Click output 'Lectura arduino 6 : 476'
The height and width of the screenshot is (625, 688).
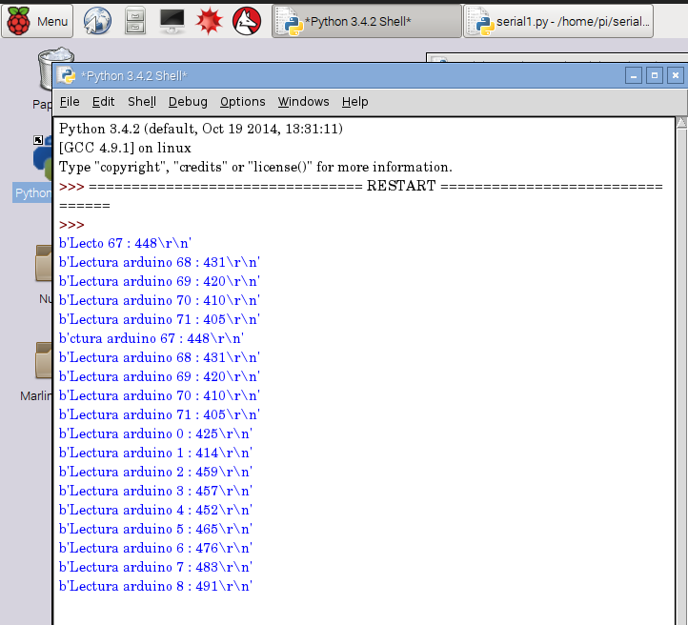(x=155, y=548)
